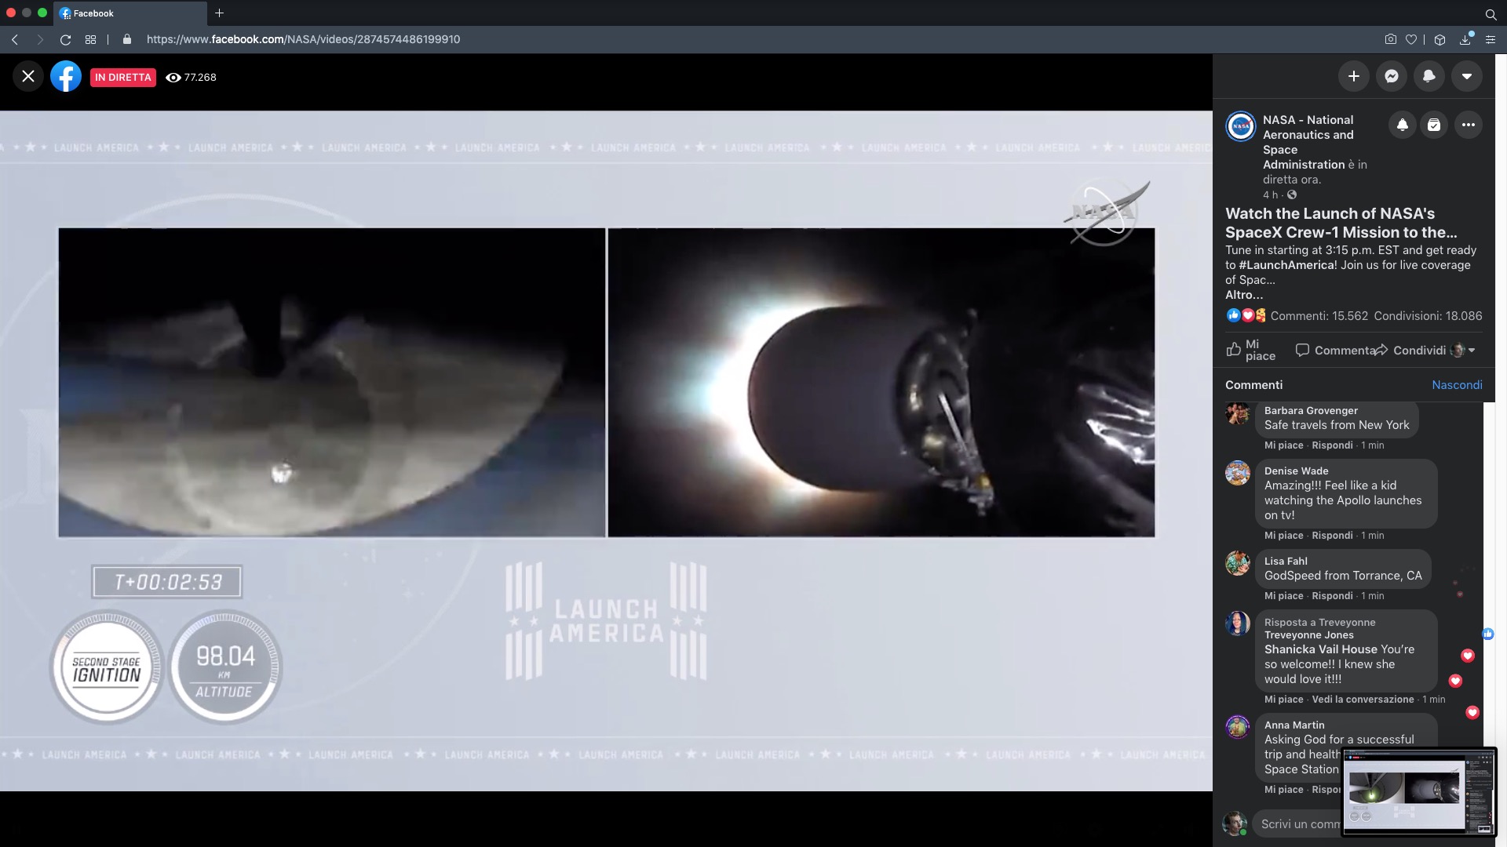
Task: Open the comment-as profile selector dropdown
Action: point(1464,351)
